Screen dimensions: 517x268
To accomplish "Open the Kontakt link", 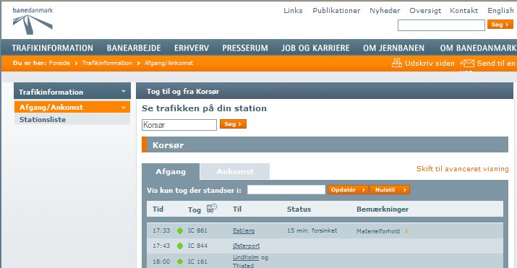I will coord(464,11).
